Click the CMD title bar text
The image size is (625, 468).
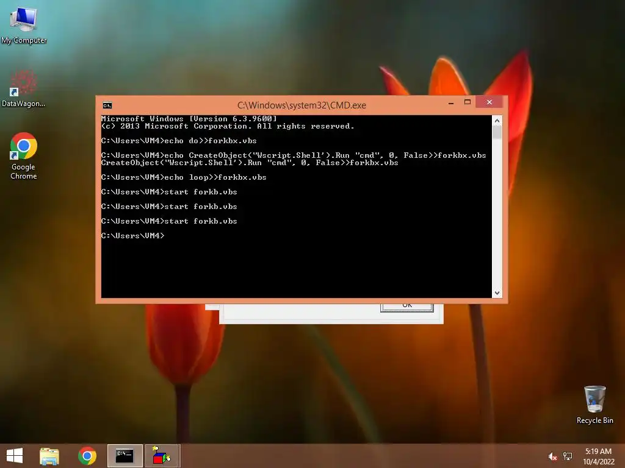click(302, 105)
